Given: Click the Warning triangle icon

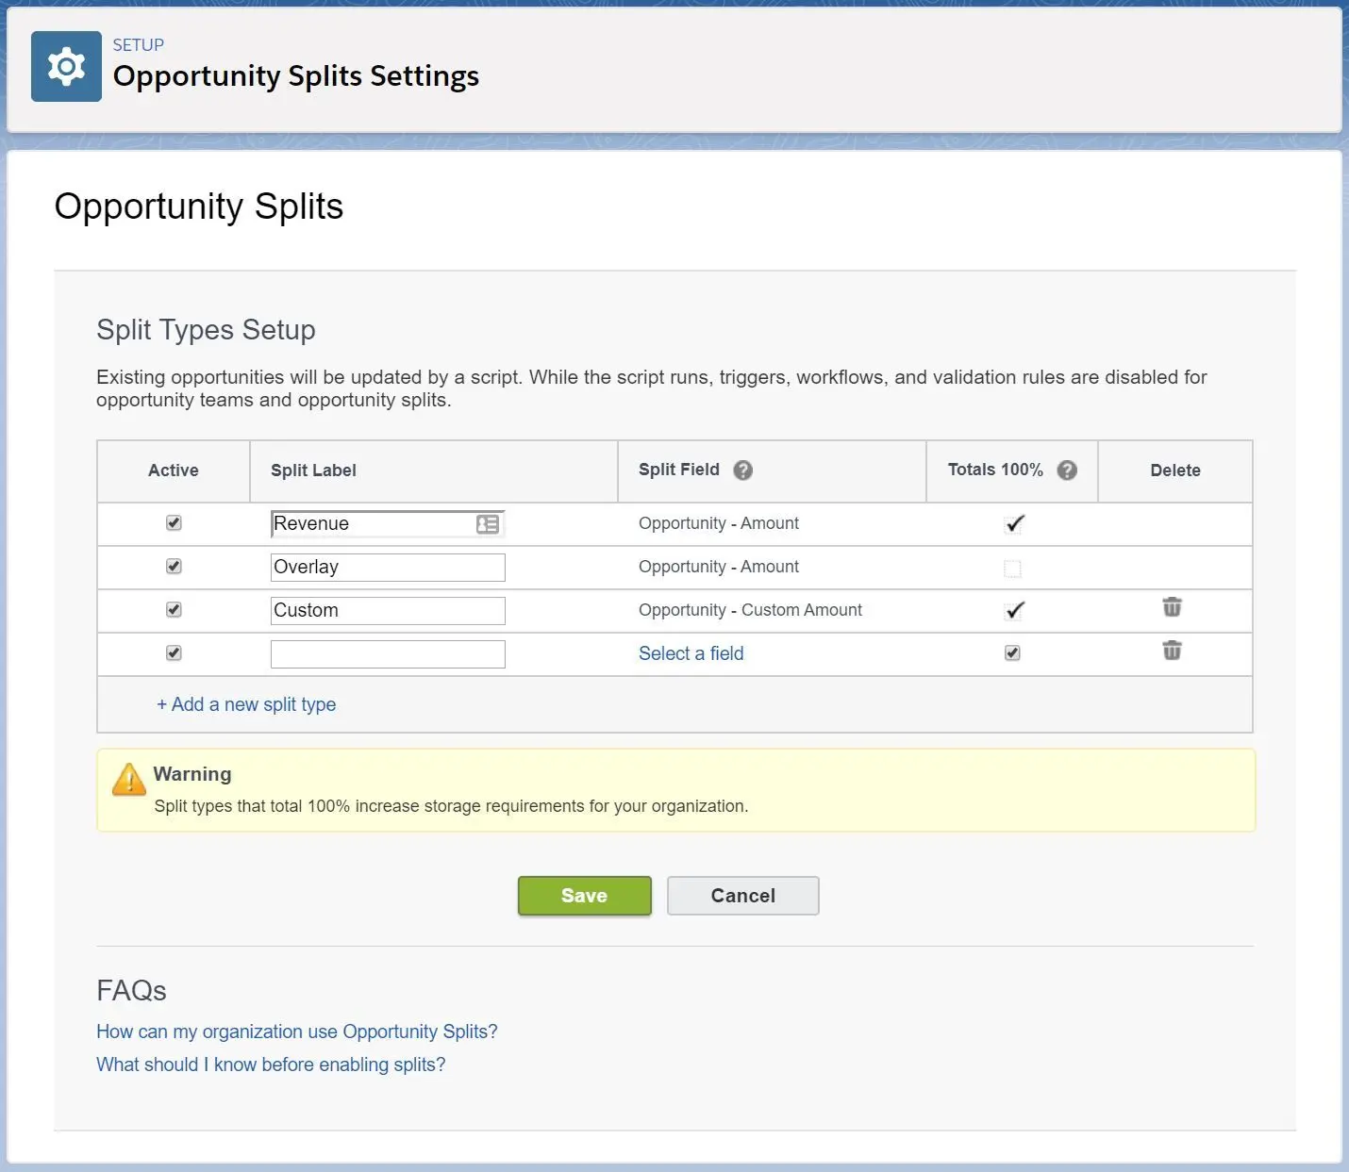Looking at the screenshot, I should (x=129, y=780).
